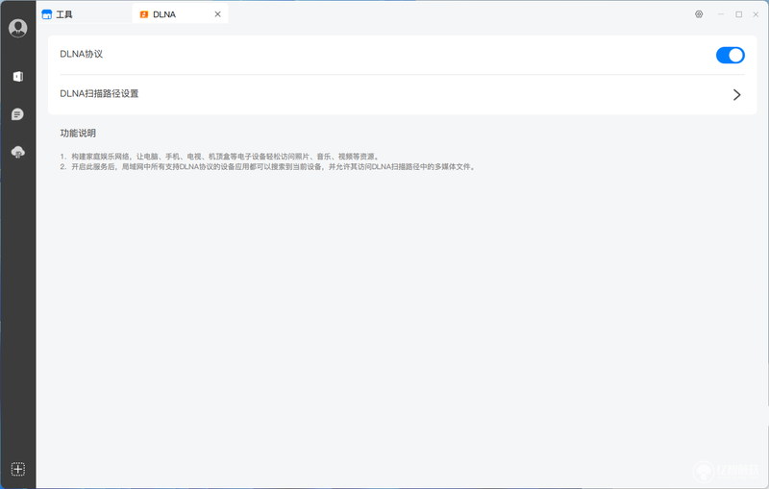Click the 功能说明 heading
Screen dimensions: 769x489
(x=78, y=133)
